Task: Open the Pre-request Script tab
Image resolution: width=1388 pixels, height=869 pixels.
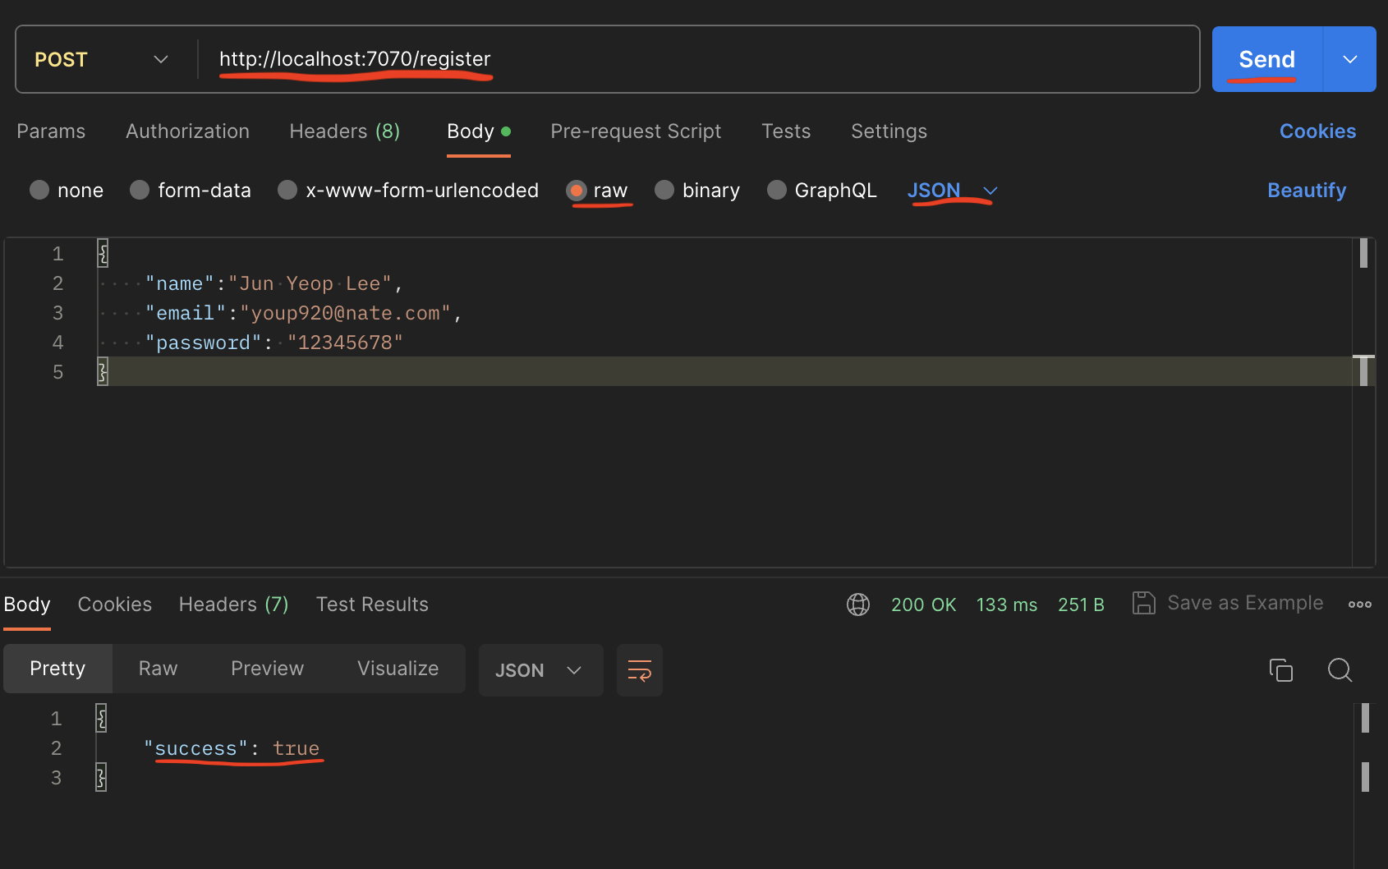Action: coord(636,131)
